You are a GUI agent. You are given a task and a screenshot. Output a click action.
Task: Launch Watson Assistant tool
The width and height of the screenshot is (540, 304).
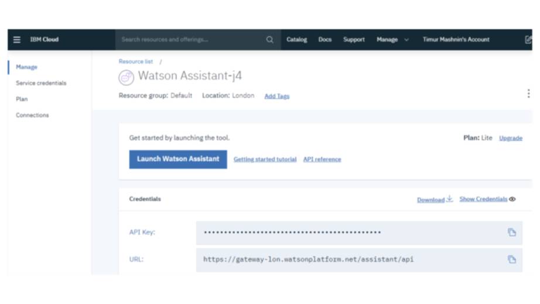(178, 159)
